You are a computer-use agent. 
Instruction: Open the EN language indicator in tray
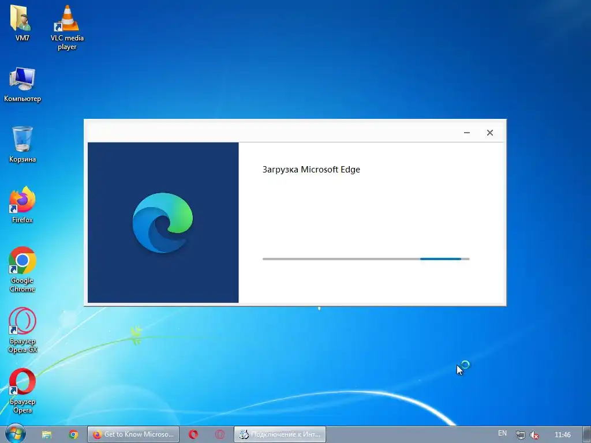click(503, 433)
